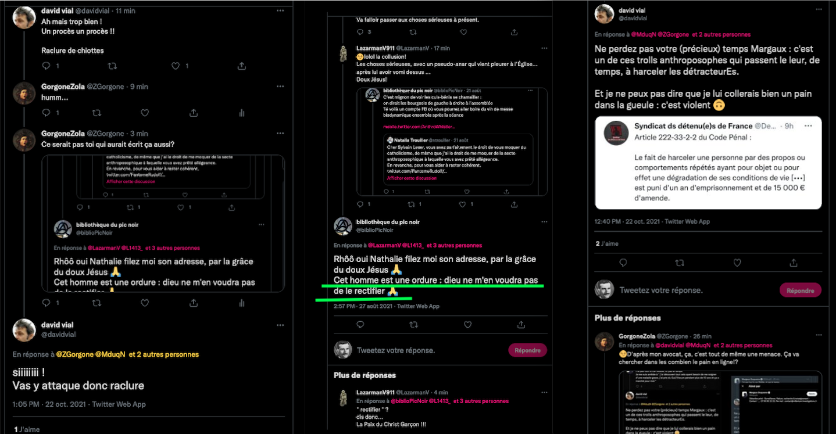836x434 pixels.
Task: Open 'Afficher cette discussion' in Natalia Trouiller quote
Action: pyautogui.click(x=412, y=178)
